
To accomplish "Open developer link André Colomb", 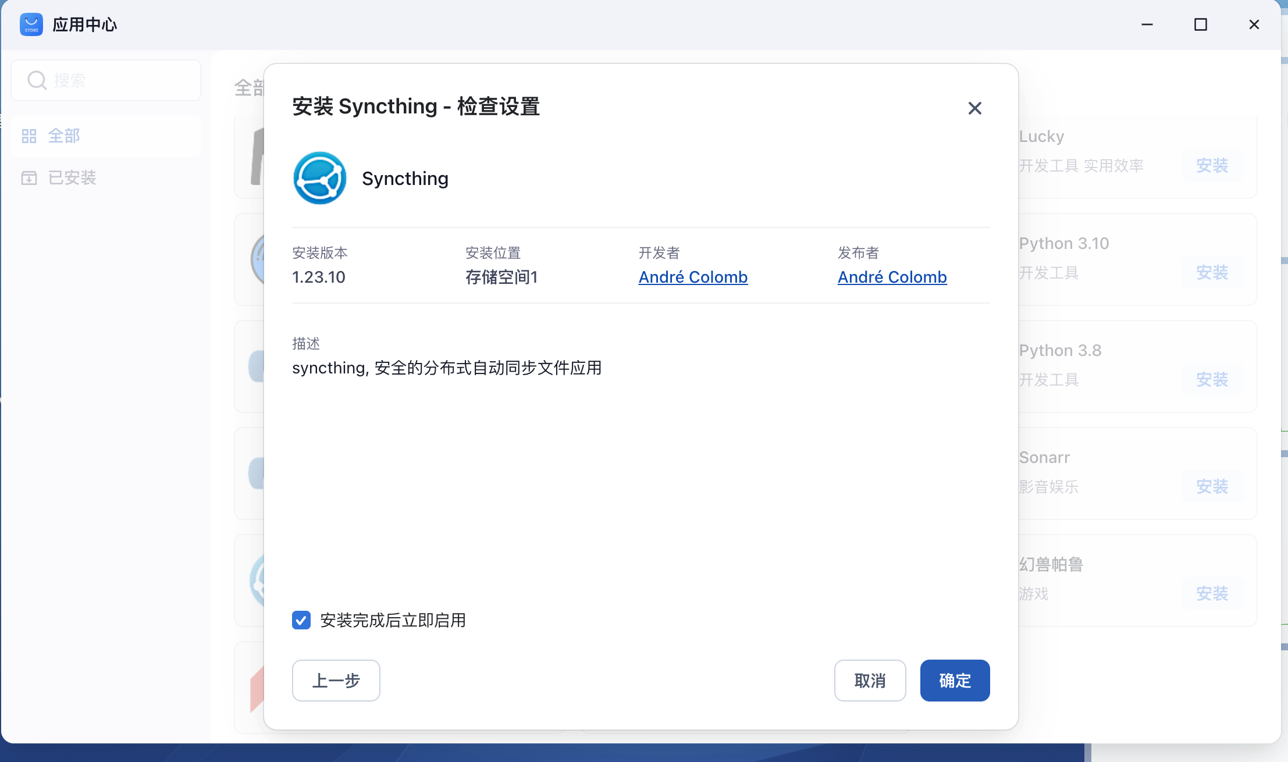I will pyautogui.click(x=693, y=277).
